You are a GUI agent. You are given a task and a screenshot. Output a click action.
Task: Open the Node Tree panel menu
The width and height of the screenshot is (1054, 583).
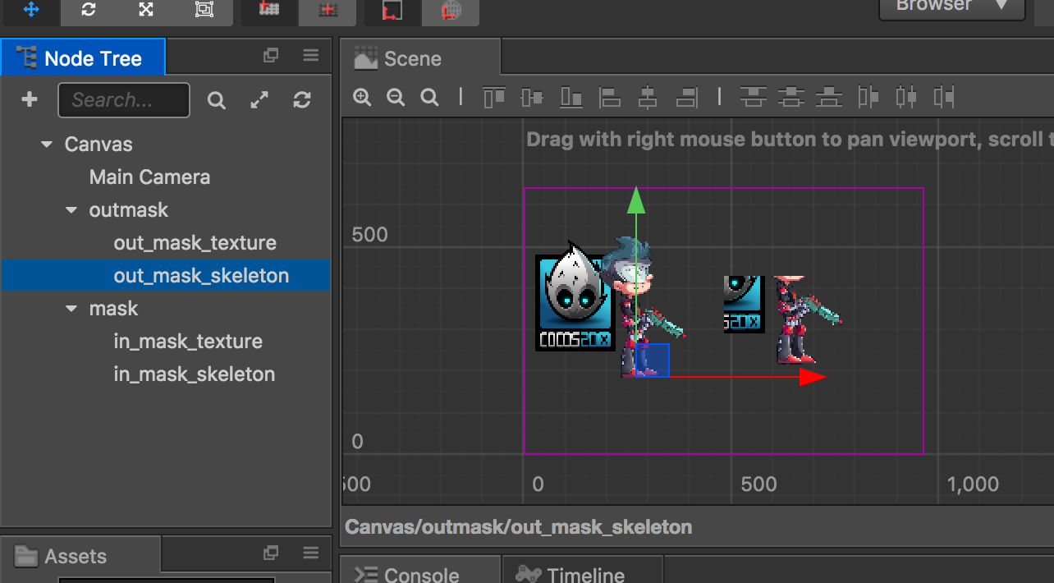point(310,56)
